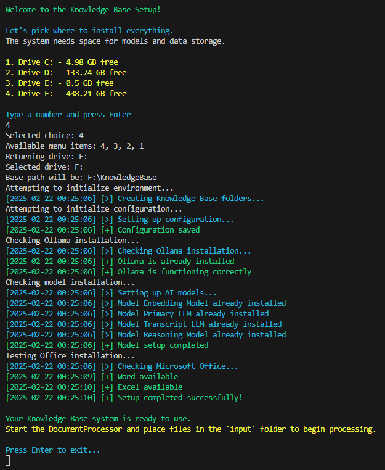385x470 pixels.
Task: Pick the 'Drive F: - 438.21 GB free' line
Action: coord(66,93)
